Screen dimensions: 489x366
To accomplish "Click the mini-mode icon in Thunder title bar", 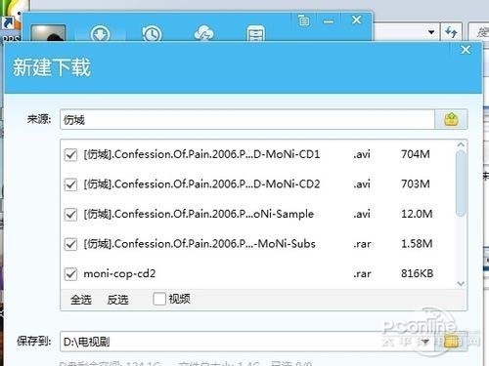I will tap(304, 20).
